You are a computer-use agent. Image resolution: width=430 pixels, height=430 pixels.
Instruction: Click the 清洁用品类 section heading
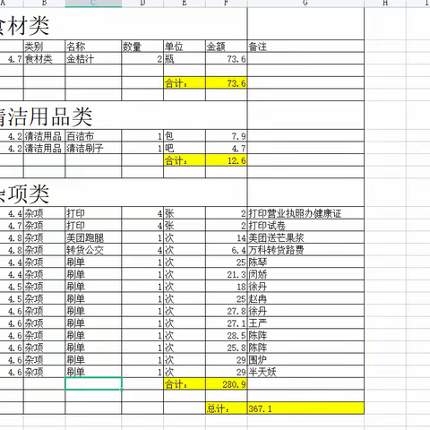45,116
